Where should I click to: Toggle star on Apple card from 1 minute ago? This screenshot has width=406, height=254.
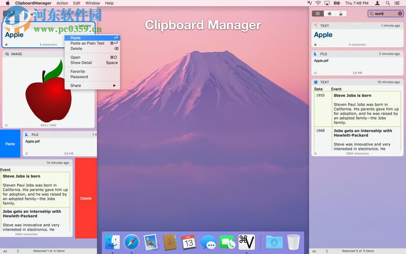315,45
